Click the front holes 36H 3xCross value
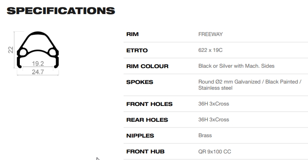This screenshot has height=160, width=308. click(x=214, y=104)
